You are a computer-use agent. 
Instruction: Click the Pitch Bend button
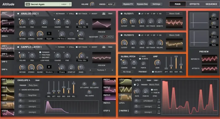pos(142,72)
